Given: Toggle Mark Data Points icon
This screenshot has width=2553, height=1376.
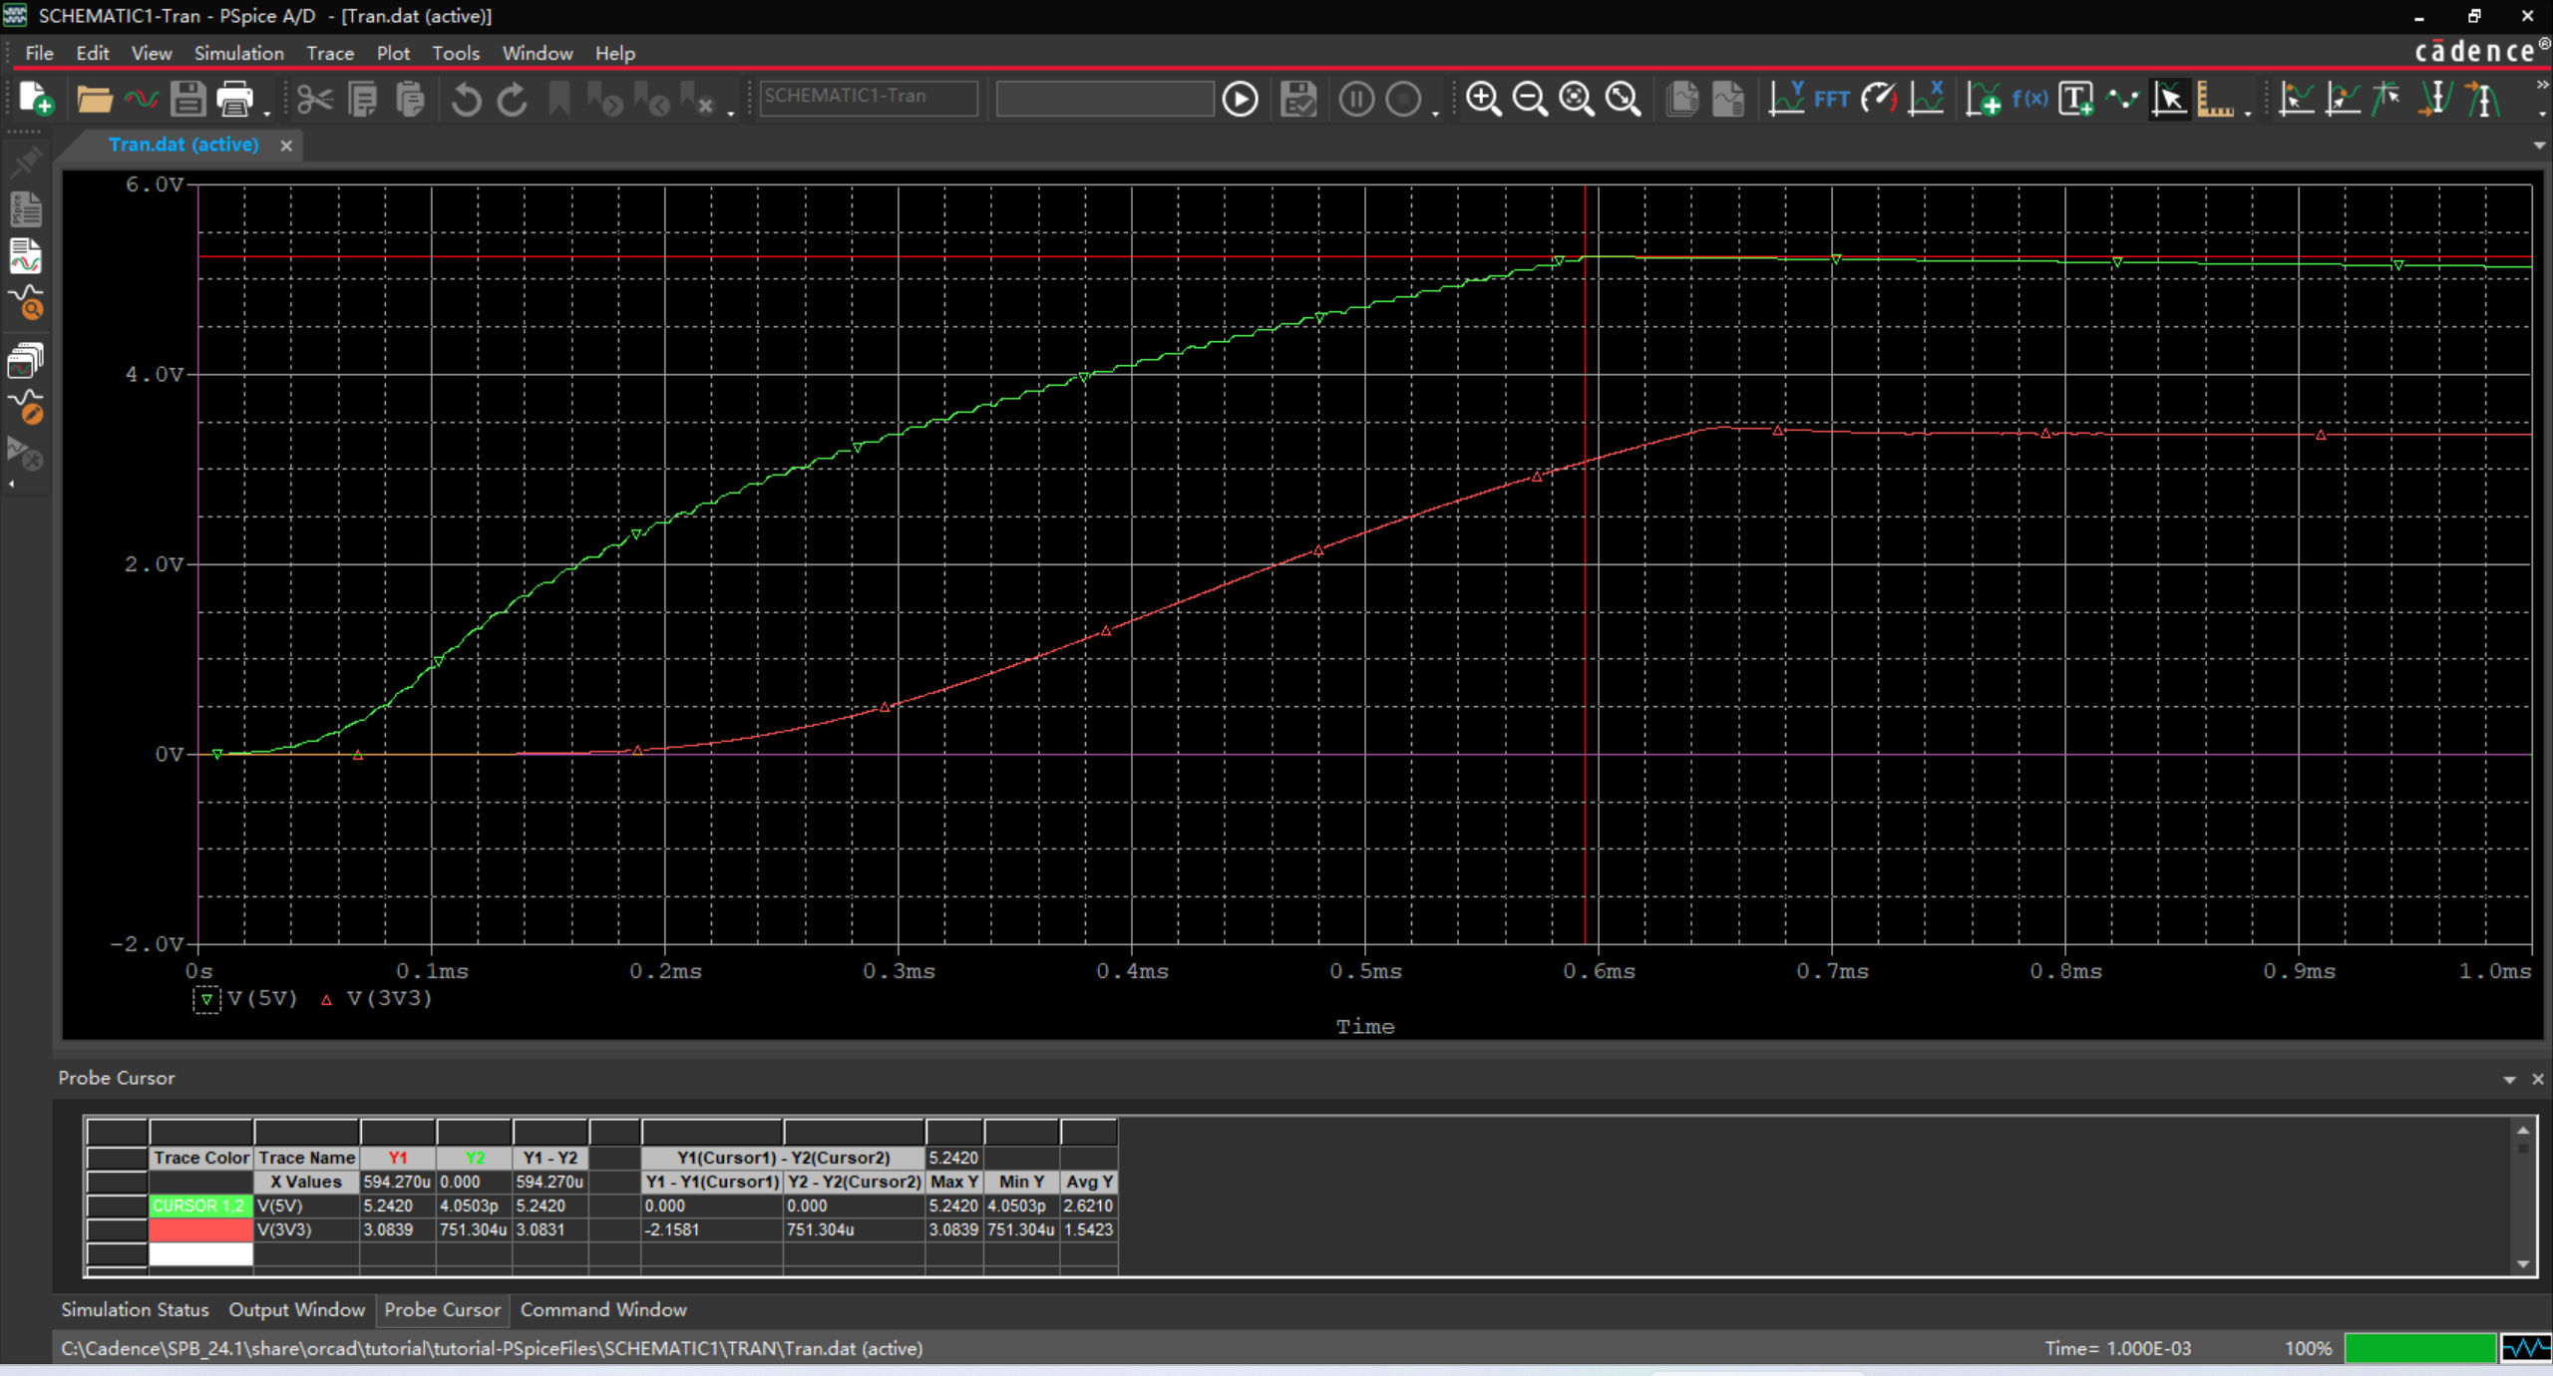Looking at the screenshot, I should (x=2122, y=99).
